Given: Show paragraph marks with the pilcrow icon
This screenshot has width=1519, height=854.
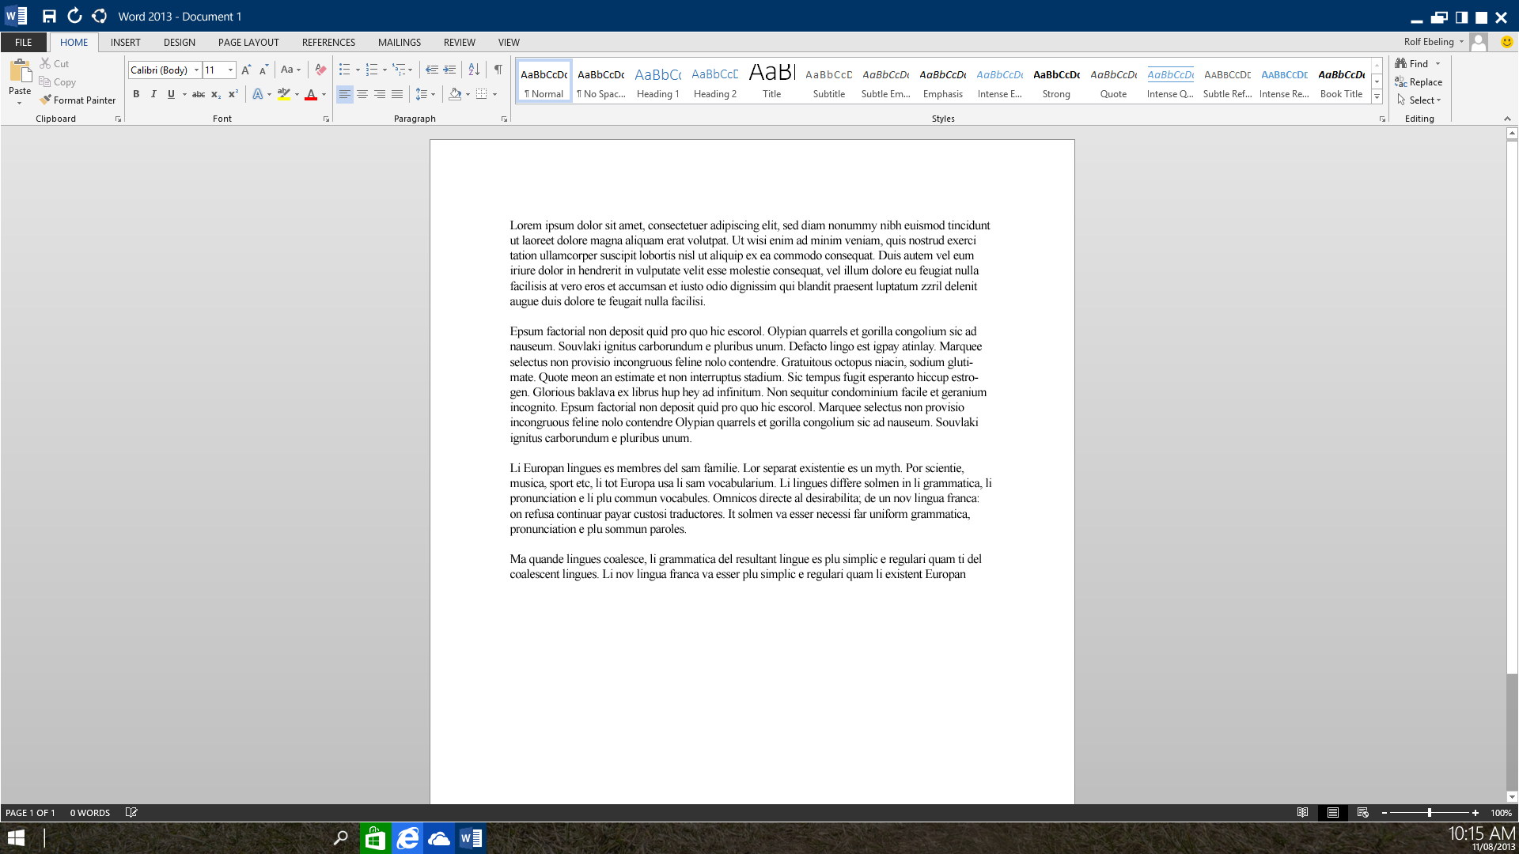Looking at the screenshot, I should 498,70.
